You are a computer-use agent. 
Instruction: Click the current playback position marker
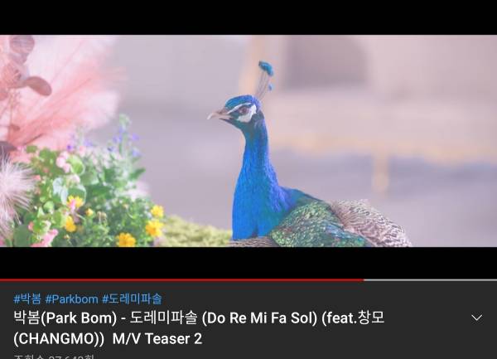pyautogui.click(x=364, y=280)
